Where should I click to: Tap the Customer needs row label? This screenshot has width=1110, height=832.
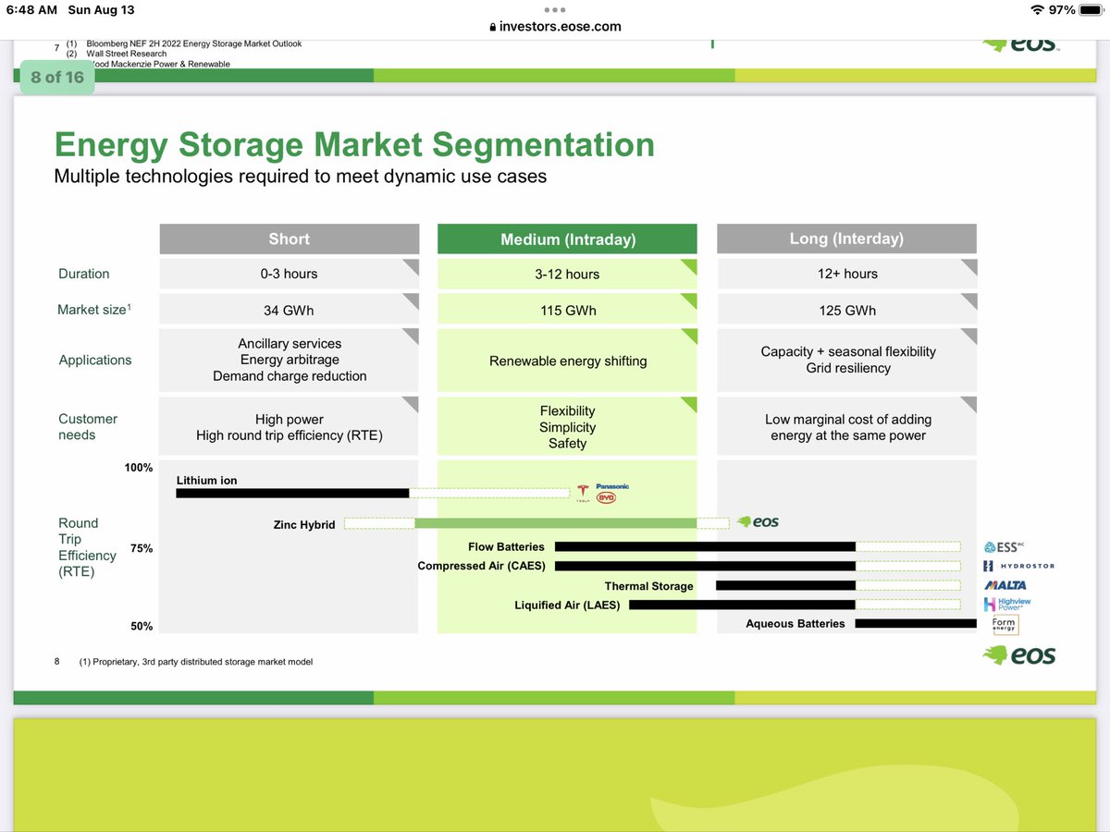click(88, 426)
